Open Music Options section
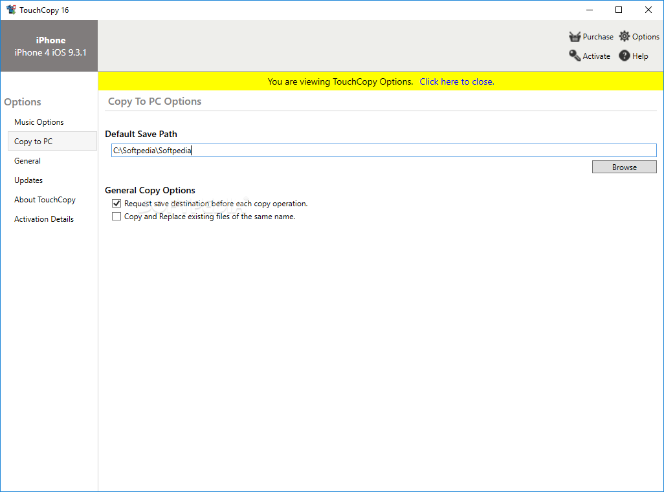664x492 pixels. point(39,122)
